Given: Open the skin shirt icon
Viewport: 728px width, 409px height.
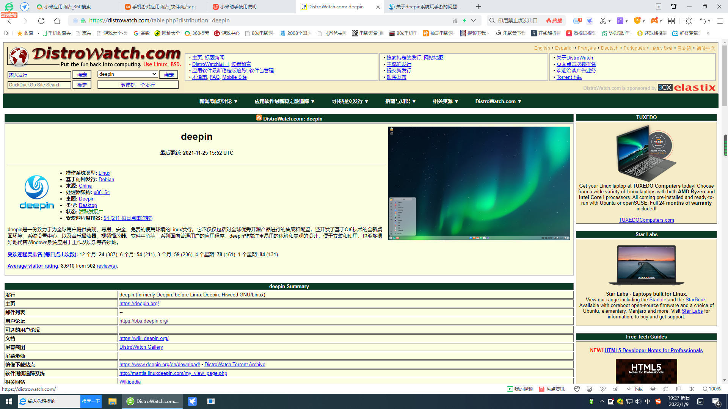Looking at the screenshot, I should pyautogui.click(x=674, y=6).
